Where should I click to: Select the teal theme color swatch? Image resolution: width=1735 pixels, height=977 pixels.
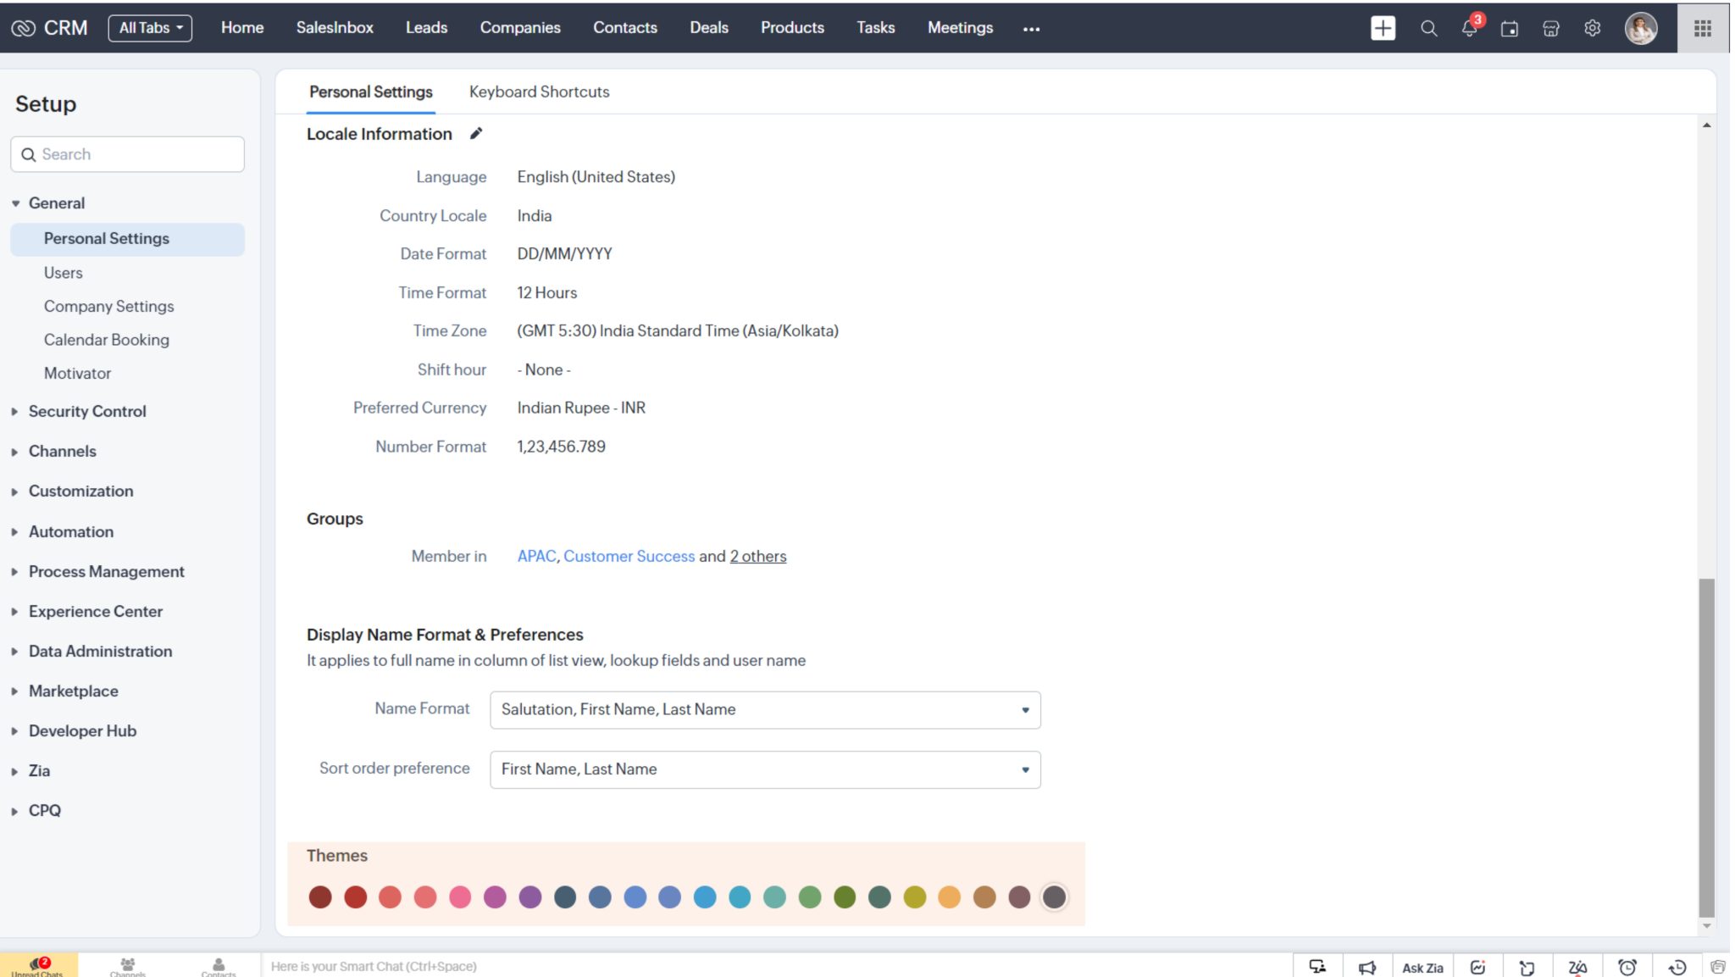(775, 897)
